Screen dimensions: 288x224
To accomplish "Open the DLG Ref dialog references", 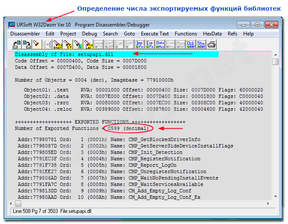I will (x=191, y=44).
